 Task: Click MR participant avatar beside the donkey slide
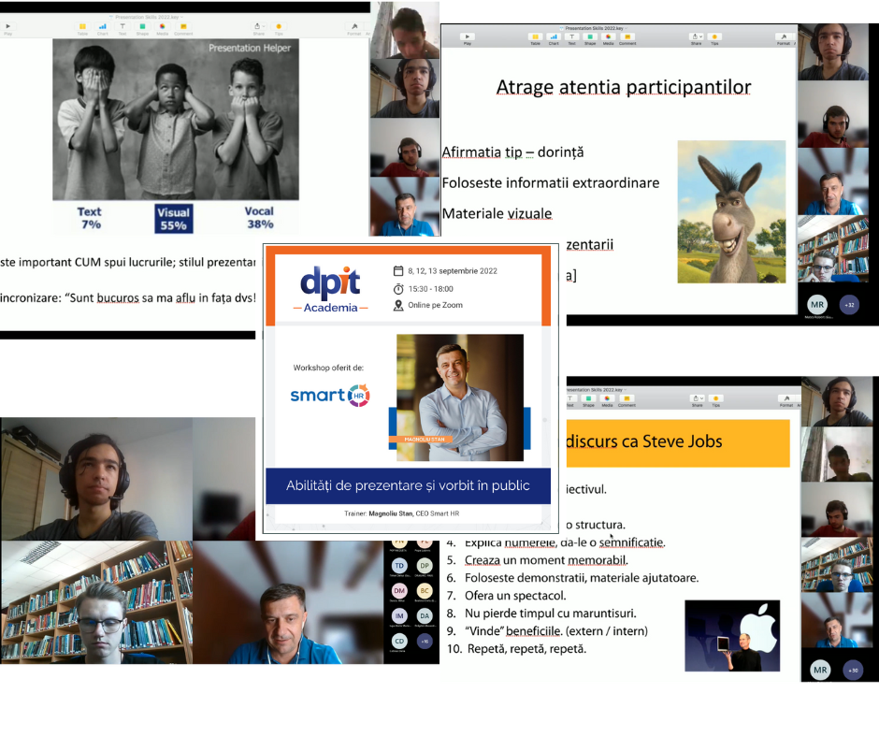click(818, 305)
